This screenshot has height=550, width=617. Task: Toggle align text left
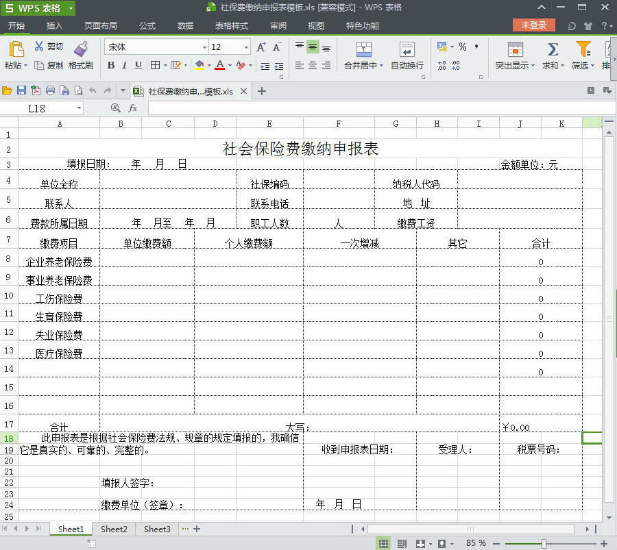[300, 65]
